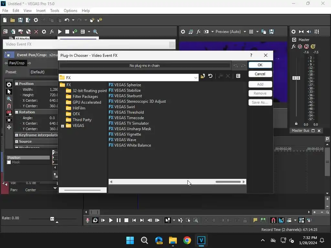
Task: Open the Tools menu
Action: (x=54, y=11)
